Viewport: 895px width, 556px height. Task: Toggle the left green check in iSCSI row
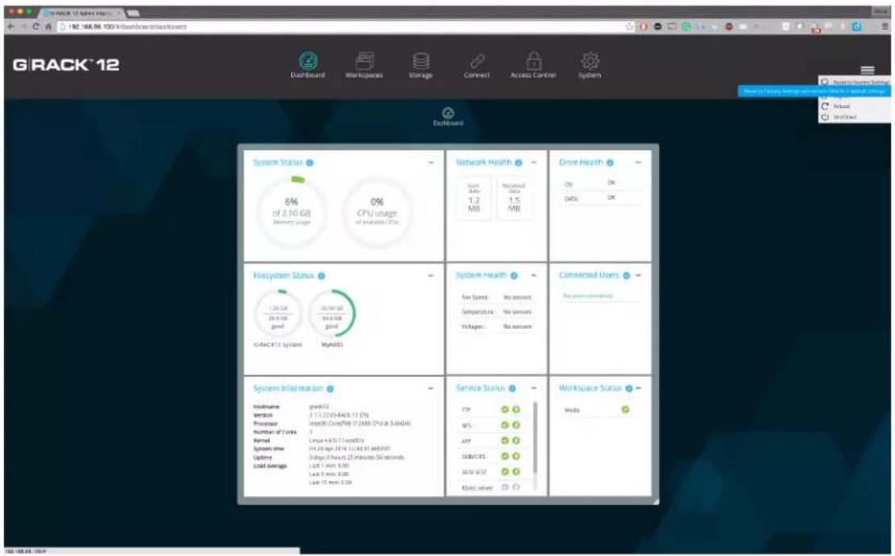[x=505, y=471]
